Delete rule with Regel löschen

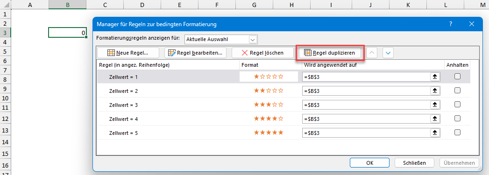[x=262, y=53]
